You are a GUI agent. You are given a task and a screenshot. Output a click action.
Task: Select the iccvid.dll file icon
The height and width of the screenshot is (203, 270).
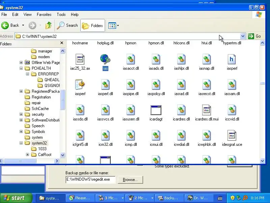232,110
